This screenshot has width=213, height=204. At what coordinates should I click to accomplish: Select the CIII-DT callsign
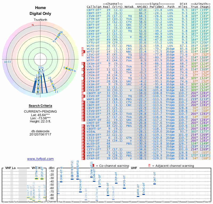(94, 138)
